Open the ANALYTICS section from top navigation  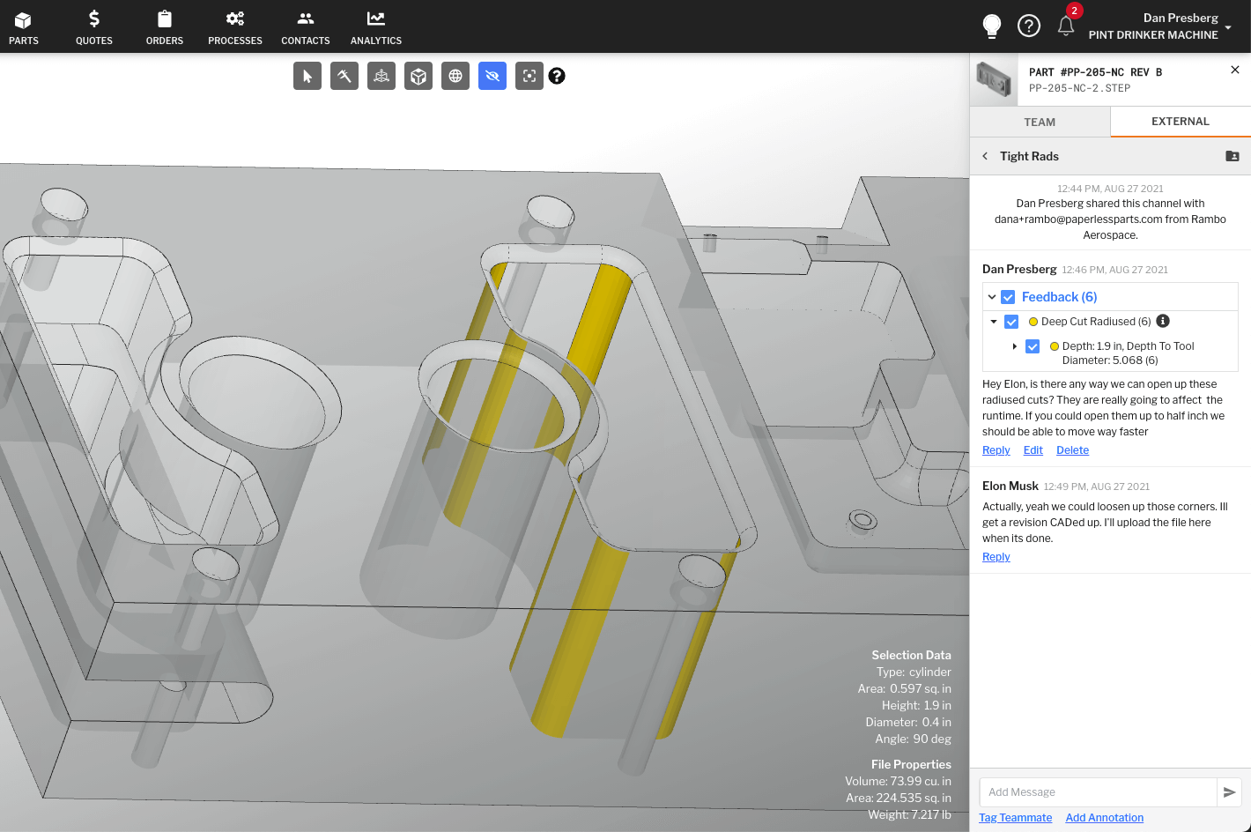pyautogui.click(x=375, y=26)
